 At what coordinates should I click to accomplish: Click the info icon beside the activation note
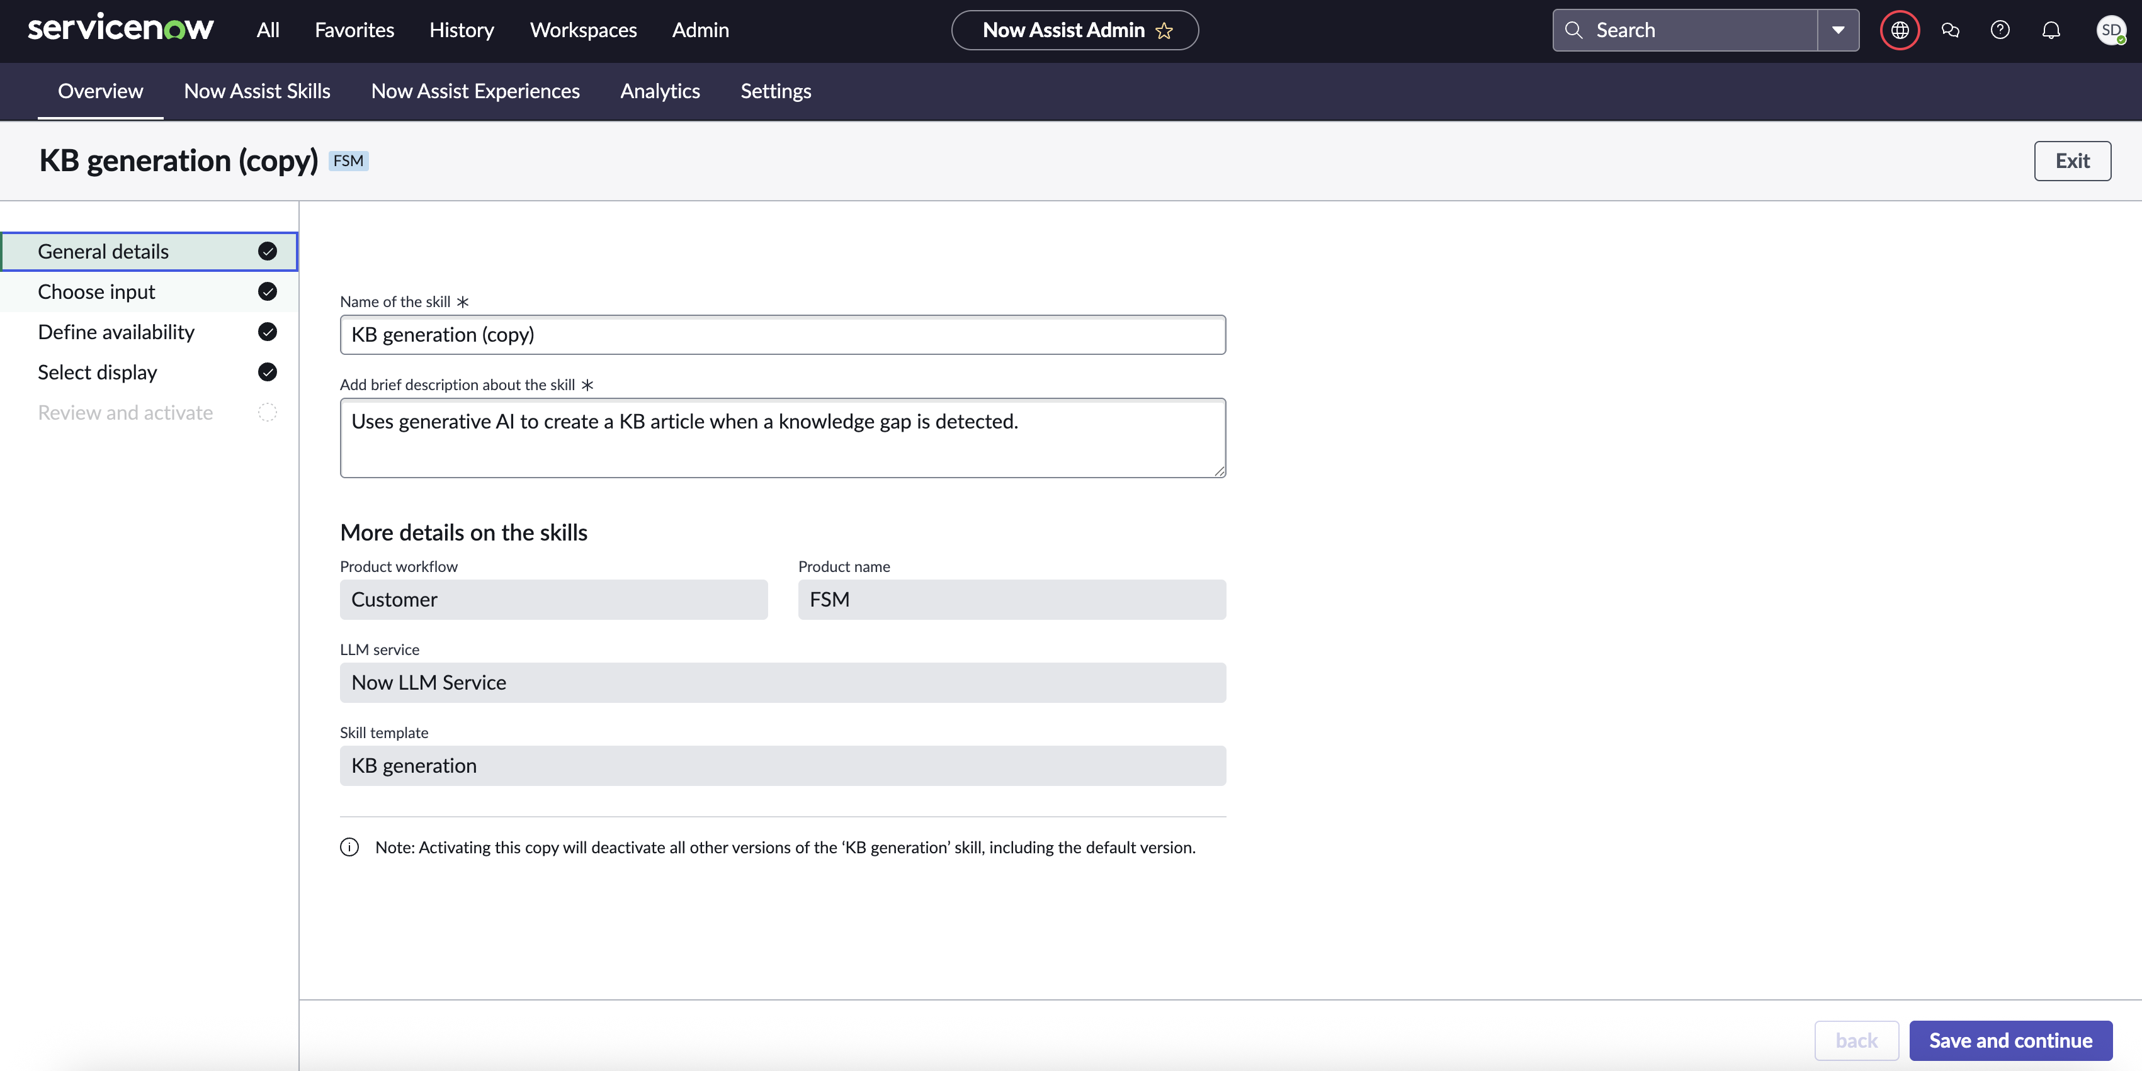[x=349, y=846]
